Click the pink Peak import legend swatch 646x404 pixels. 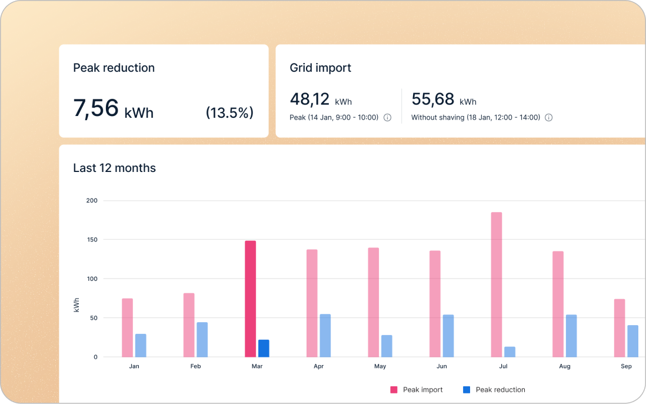point(394,390)
